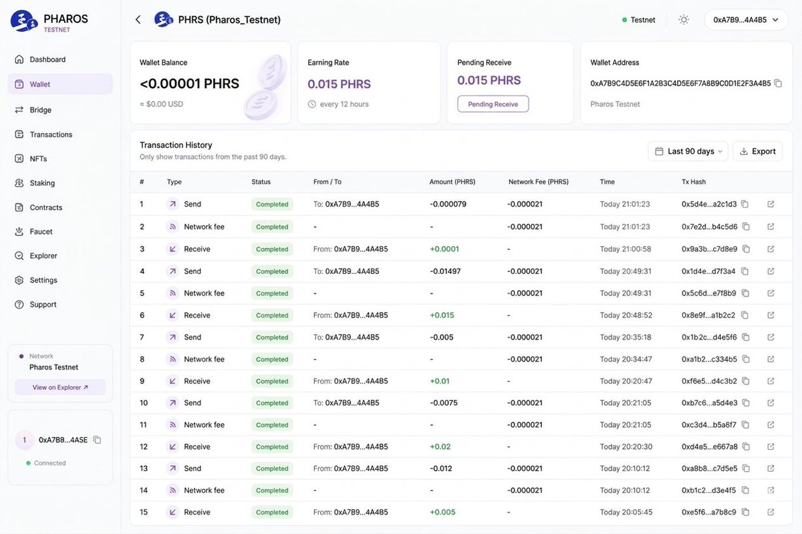The image size is (802, 534).
Task: Go back with the left chevron arrow
Action: click(x=138, y=20)
